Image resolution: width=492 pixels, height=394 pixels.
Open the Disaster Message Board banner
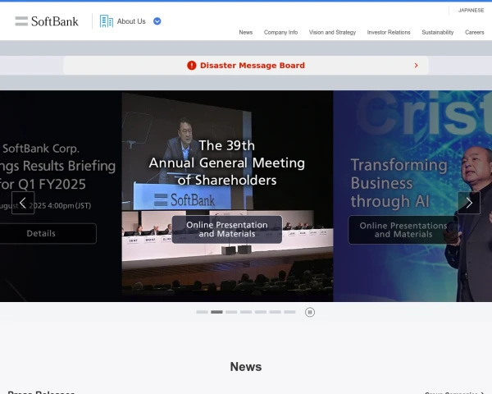(246, 66)
